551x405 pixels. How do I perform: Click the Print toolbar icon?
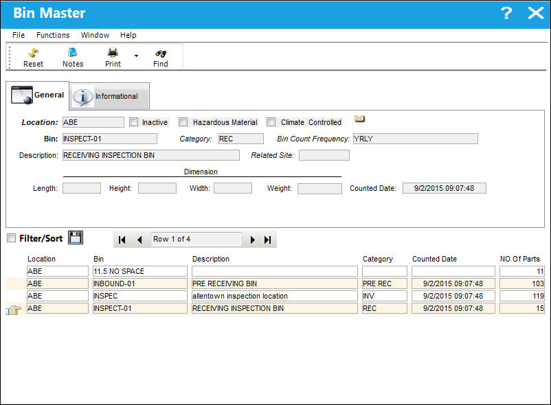point(113,58)
